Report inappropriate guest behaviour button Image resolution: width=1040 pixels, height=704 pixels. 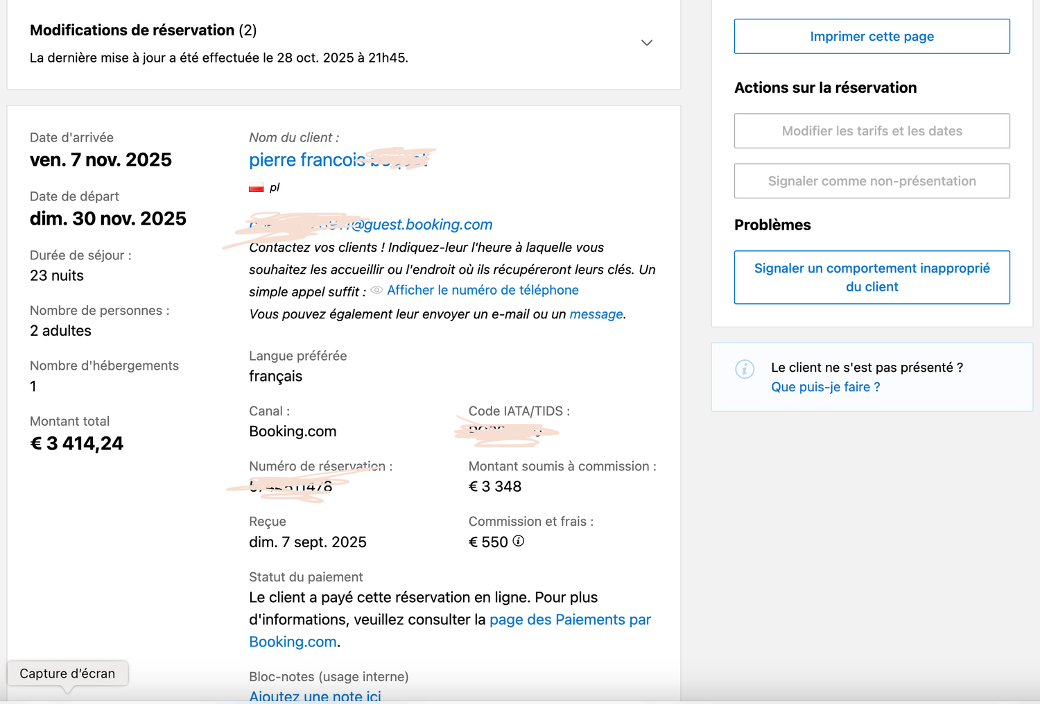(872, 277)
